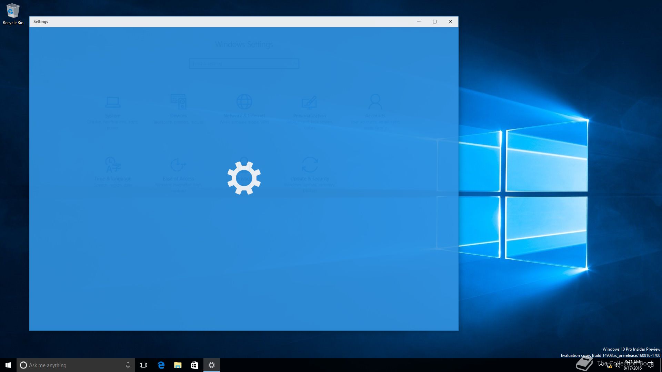Minimize the Settings window
The image size is (662, 372).
(419, 22)
